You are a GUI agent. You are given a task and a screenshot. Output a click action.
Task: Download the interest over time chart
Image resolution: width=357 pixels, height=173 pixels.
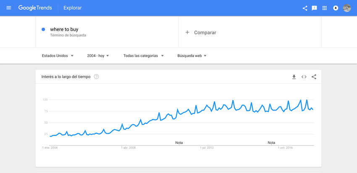click(x=294, y=77)
